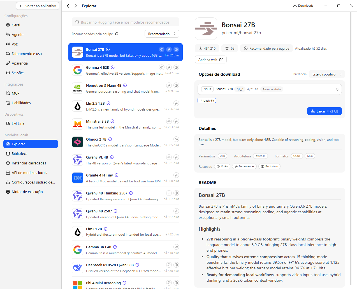Image resolution: width=357 pixels, height=289 pixels.
Task: Select Gemma 4 E2B model
Action: (126, 70)
